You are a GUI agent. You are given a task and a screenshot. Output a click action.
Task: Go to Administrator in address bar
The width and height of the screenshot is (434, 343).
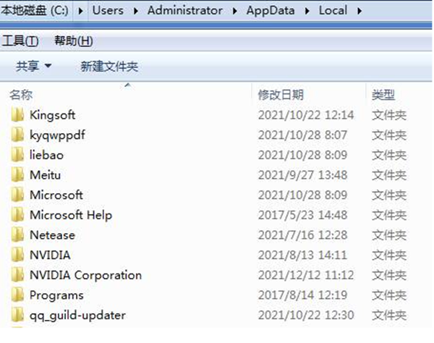185,11
